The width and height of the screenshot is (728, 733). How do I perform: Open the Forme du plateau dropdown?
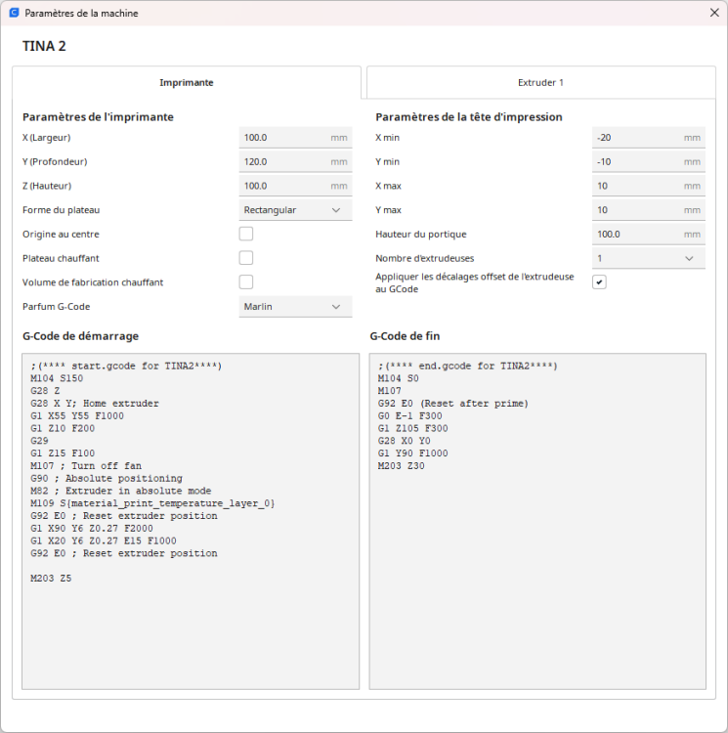pyautogui.click(x=295, y=210)
